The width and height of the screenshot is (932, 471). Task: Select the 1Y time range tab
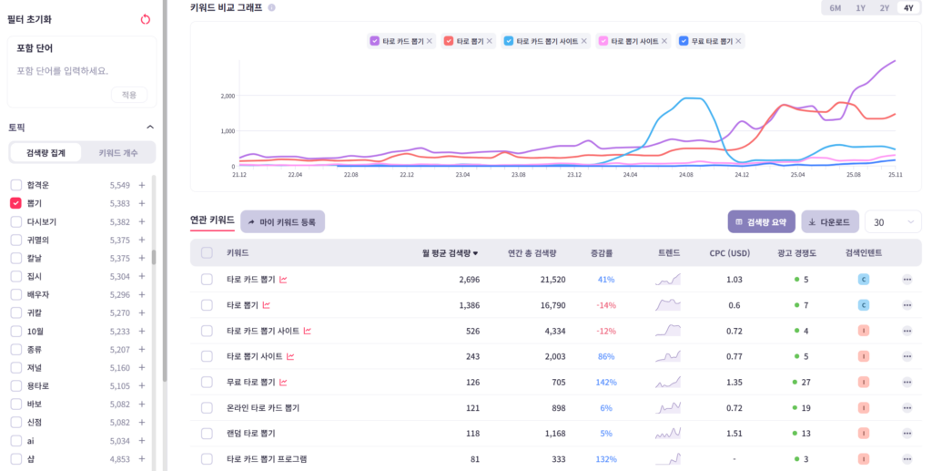point(860,8)
